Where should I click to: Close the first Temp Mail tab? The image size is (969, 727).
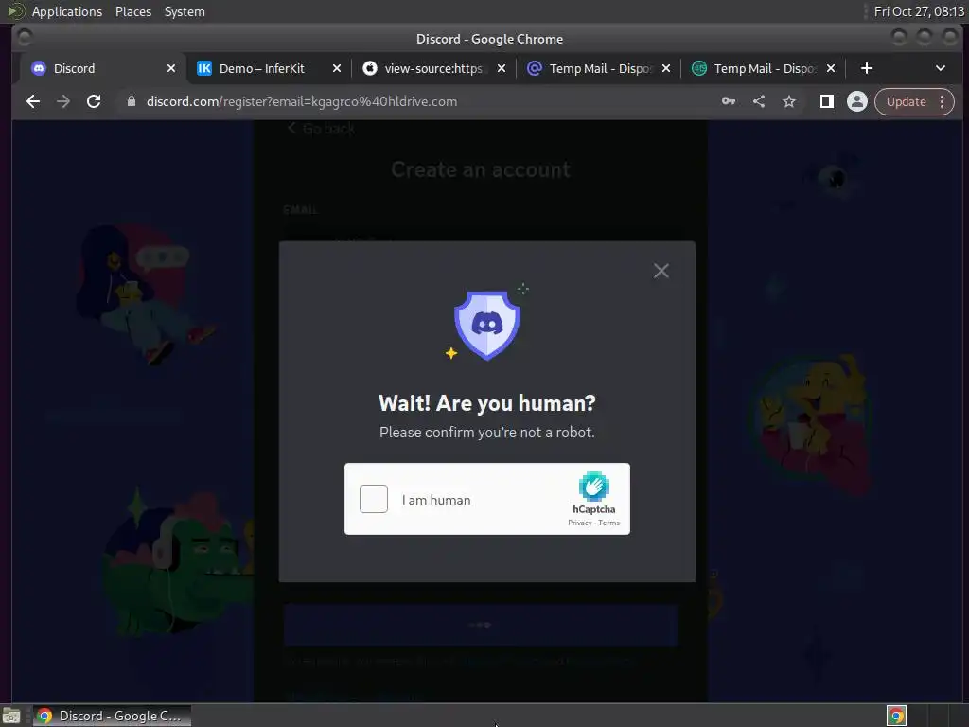tap(666, 68)
